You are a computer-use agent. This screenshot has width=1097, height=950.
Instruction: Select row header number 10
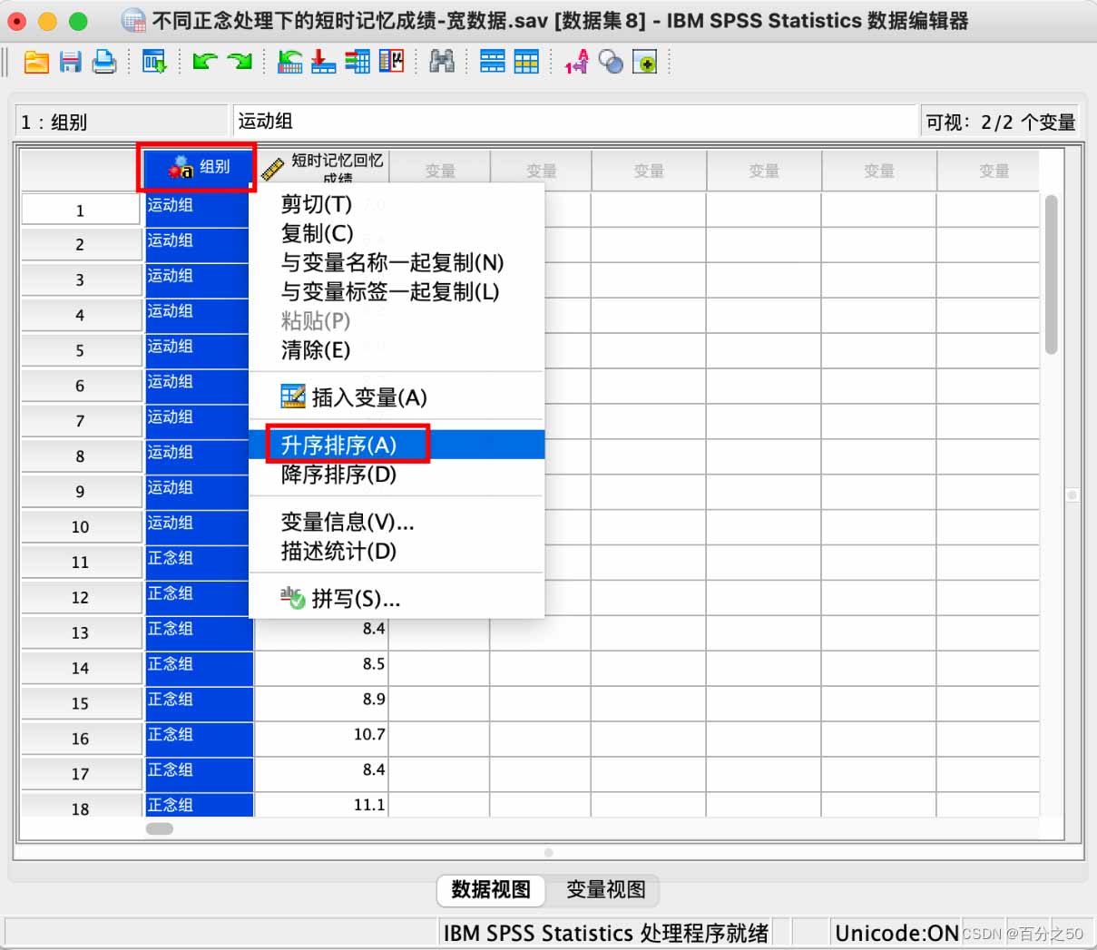click(80, 526)
